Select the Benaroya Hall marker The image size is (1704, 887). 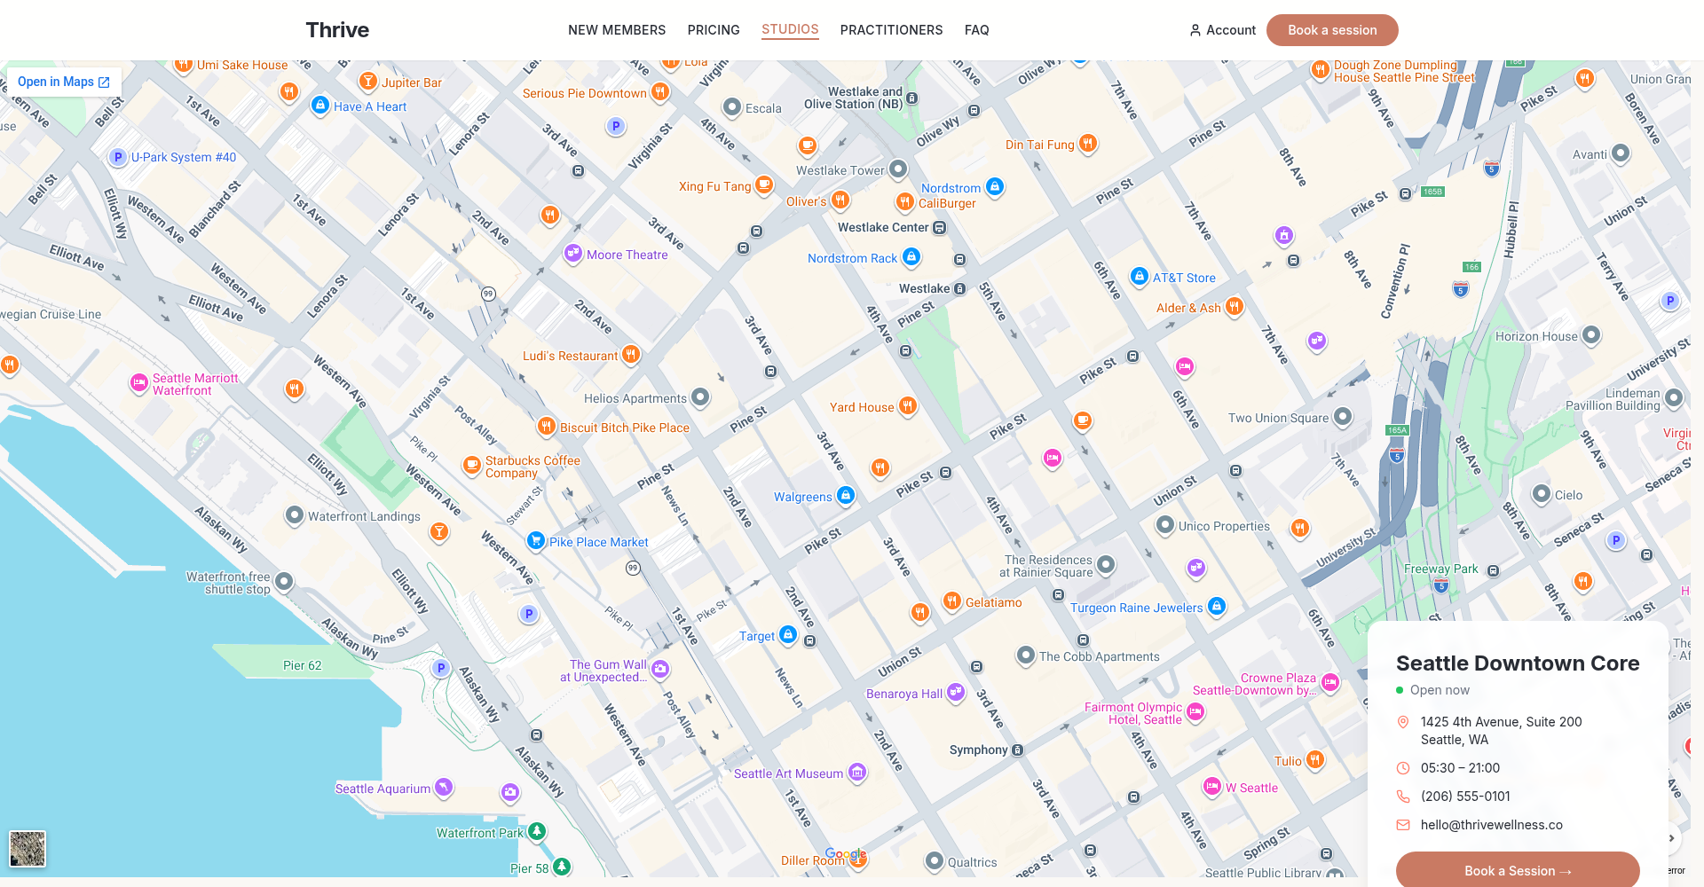(956, 692)
